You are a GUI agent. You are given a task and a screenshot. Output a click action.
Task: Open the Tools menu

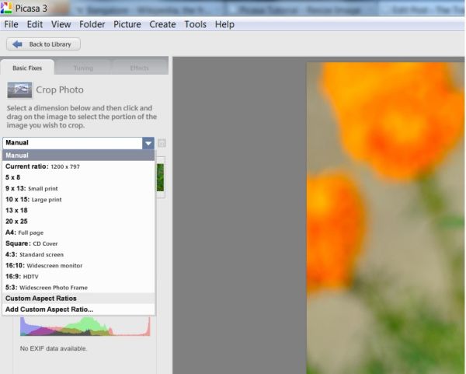pyautogui.click(x=196, y=24)
